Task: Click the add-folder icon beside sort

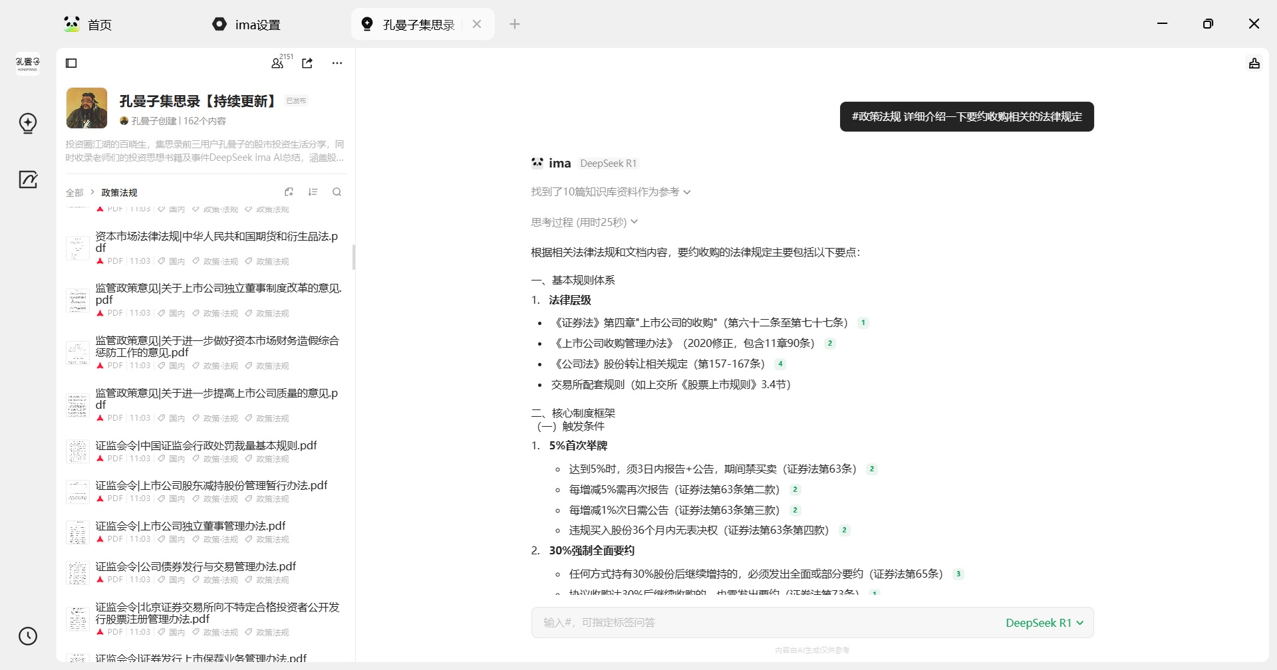Action: (289, 192)
